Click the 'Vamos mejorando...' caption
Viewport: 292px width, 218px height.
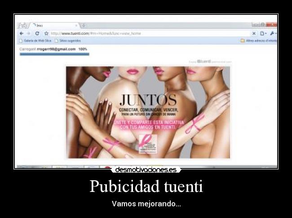coord(146,204)
